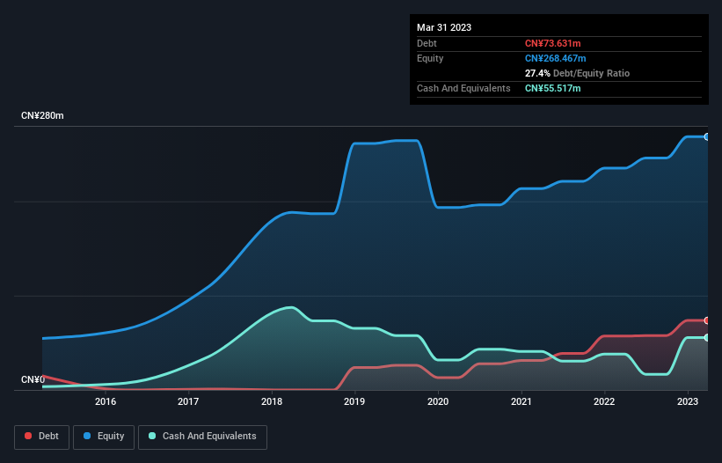Click the Mar 31 2023 tooltip date
The image size is (722, 463).
coord(444,27)
